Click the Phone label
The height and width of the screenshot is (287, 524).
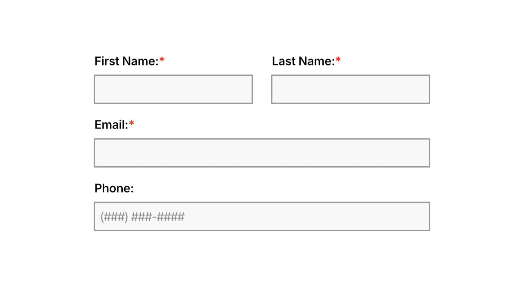point(114,188)
